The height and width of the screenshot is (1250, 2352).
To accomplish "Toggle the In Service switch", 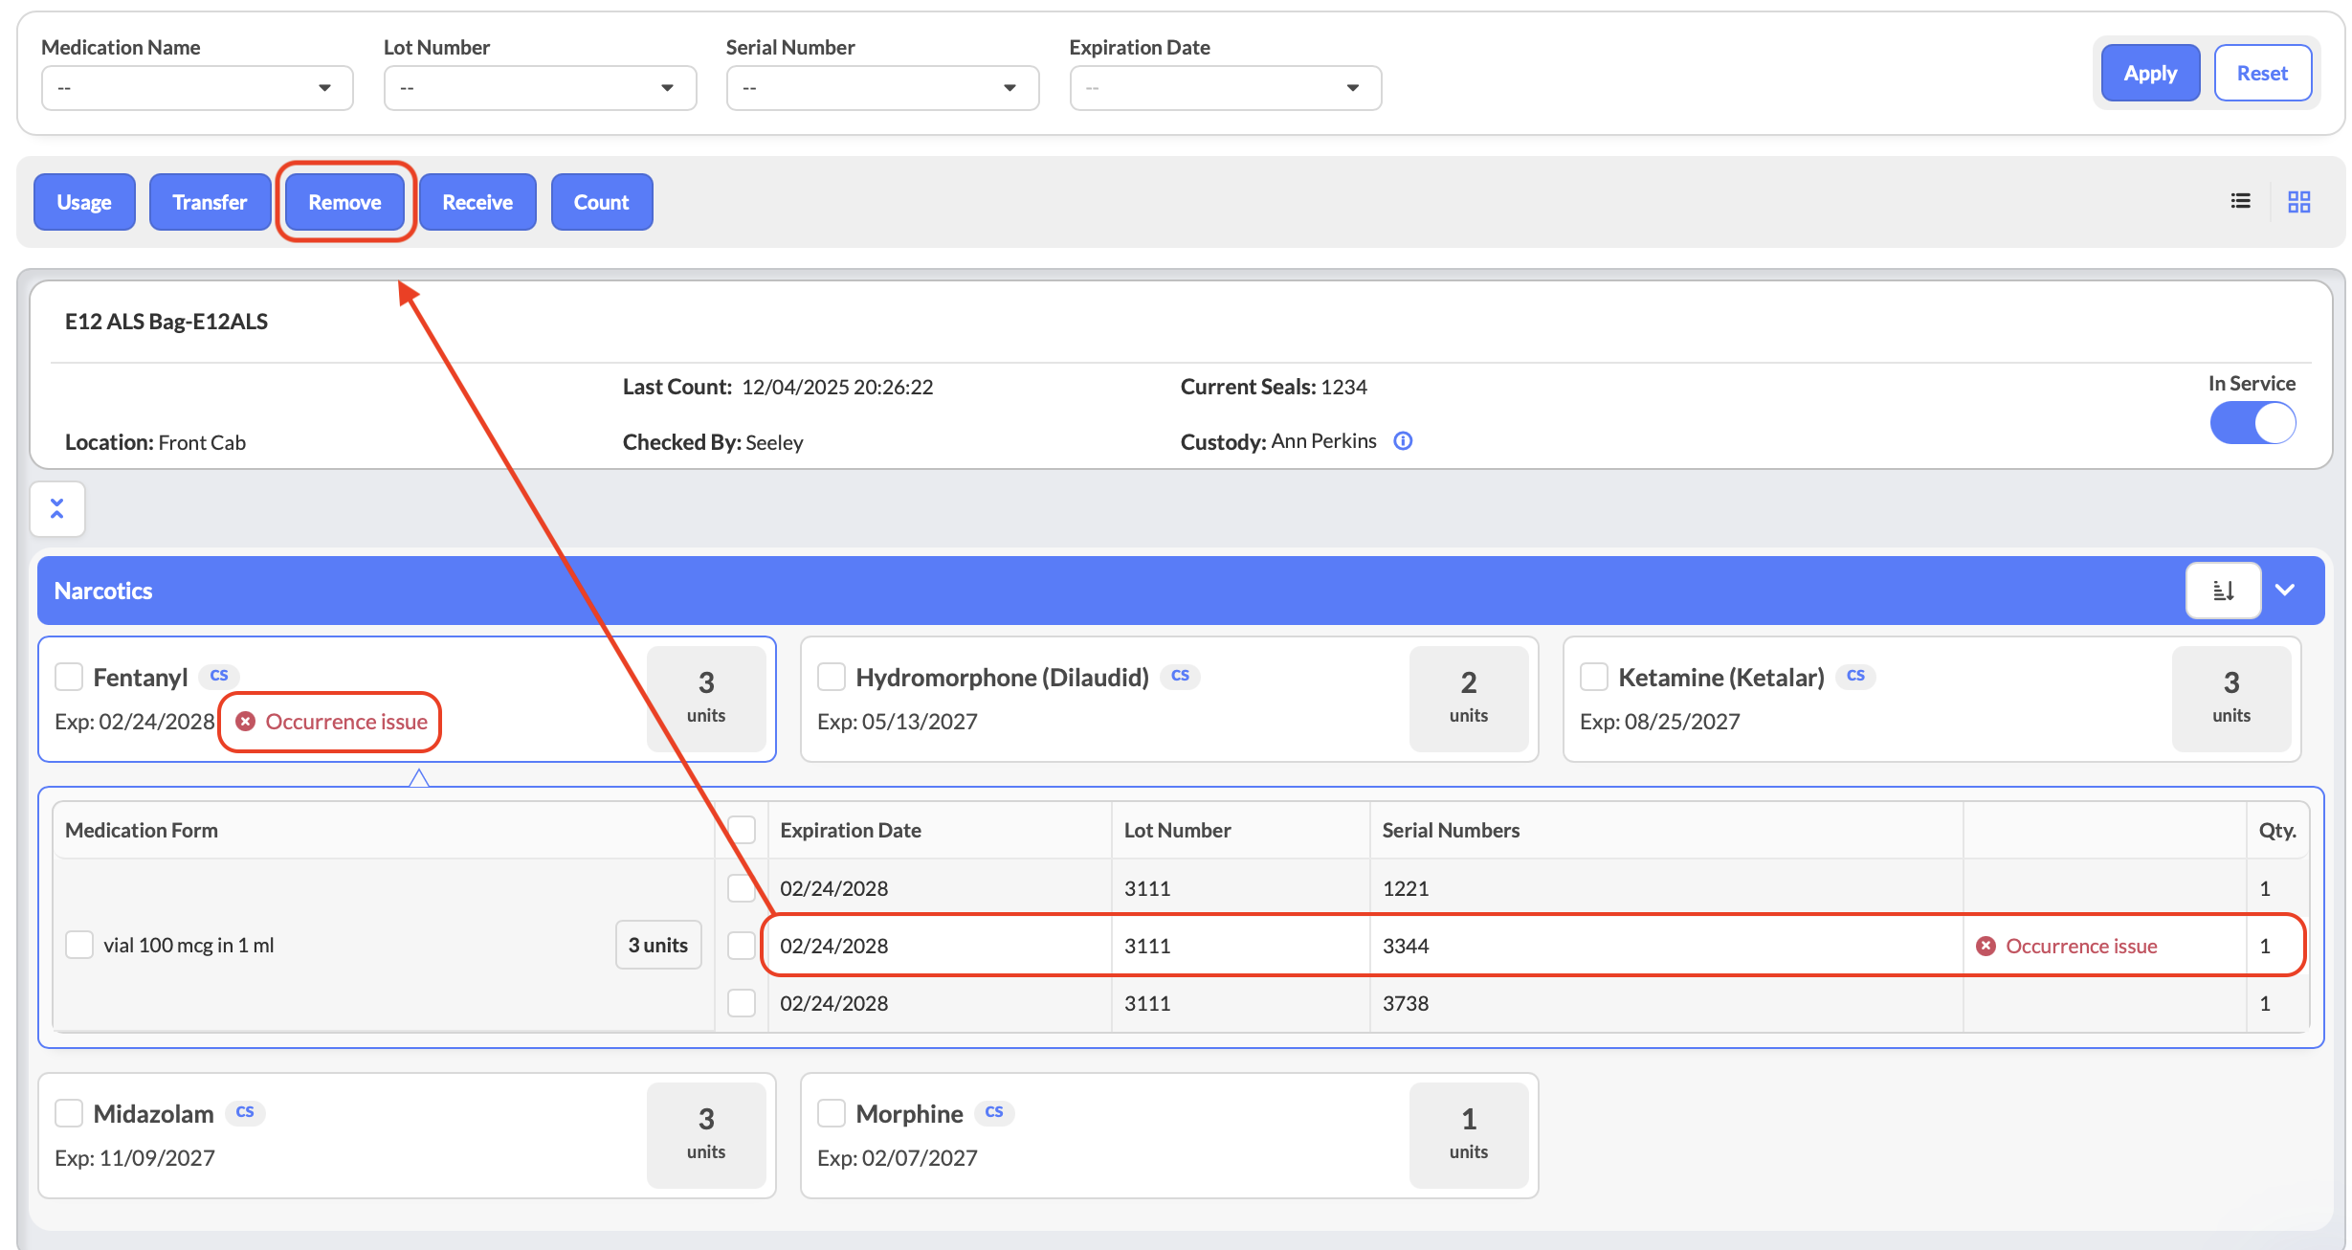I will click(x=2252, y=423).
